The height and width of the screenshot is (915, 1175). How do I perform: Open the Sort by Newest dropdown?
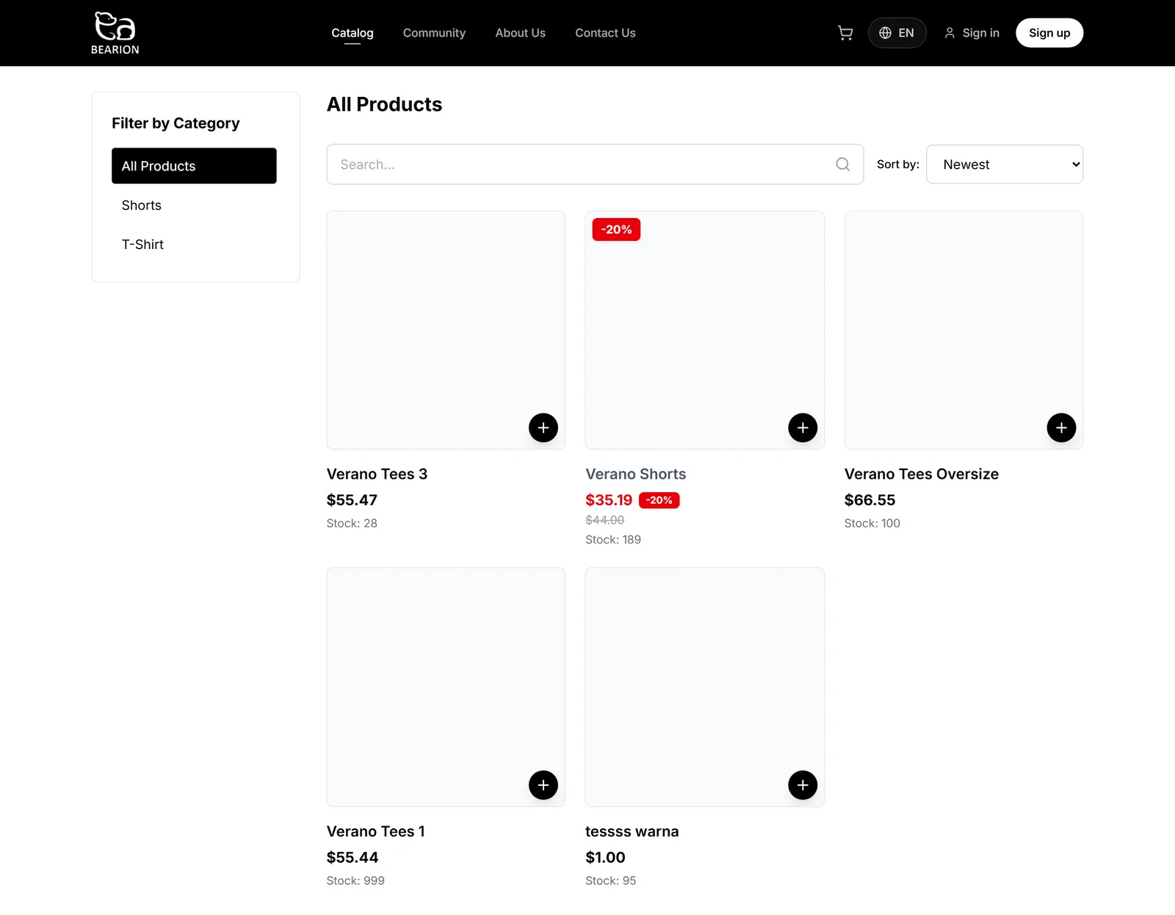1005,164
